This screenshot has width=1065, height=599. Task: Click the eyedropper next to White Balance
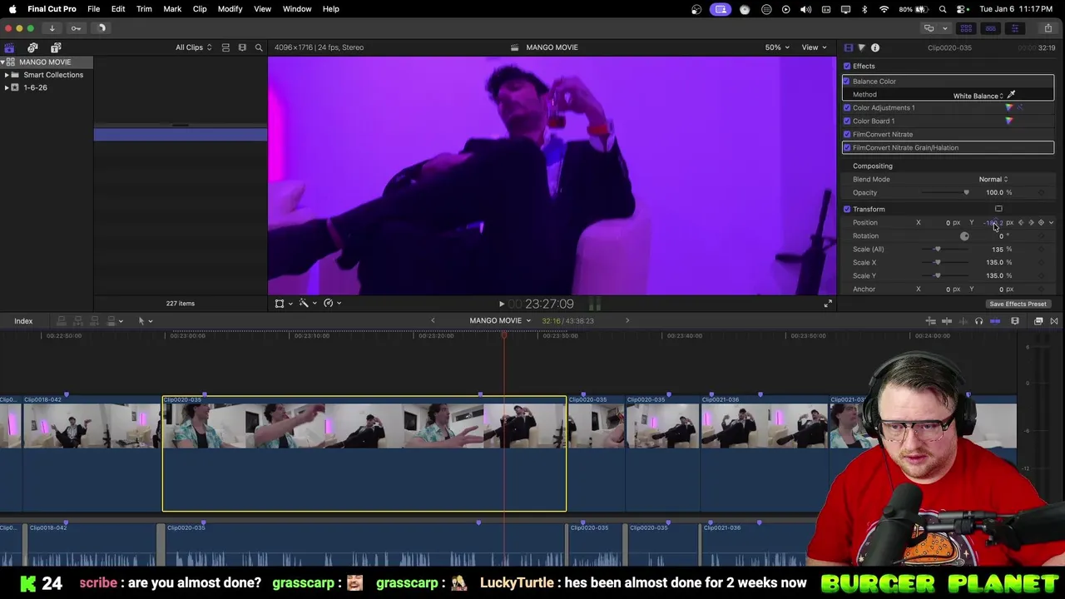pyautogui.click(x=1012, y=95)
